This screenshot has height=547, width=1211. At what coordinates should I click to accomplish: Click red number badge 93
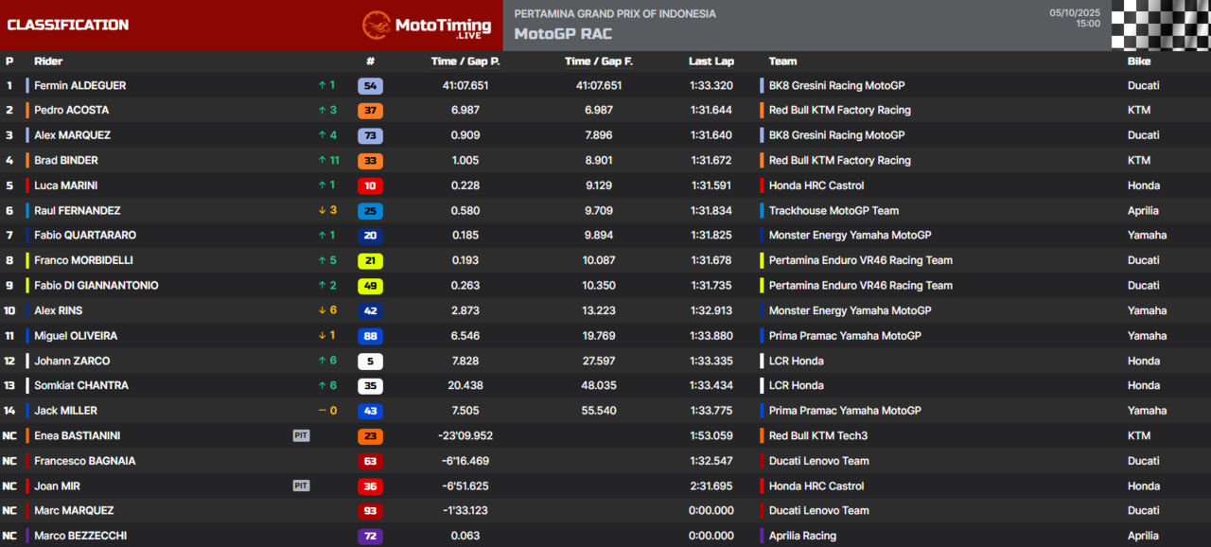[370, 511]
